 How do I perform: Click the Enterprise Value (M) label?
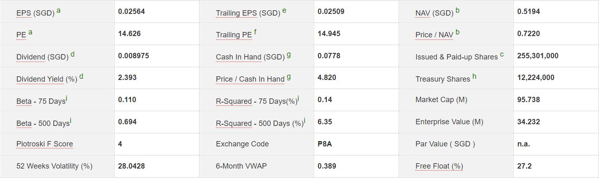(449, 122)
